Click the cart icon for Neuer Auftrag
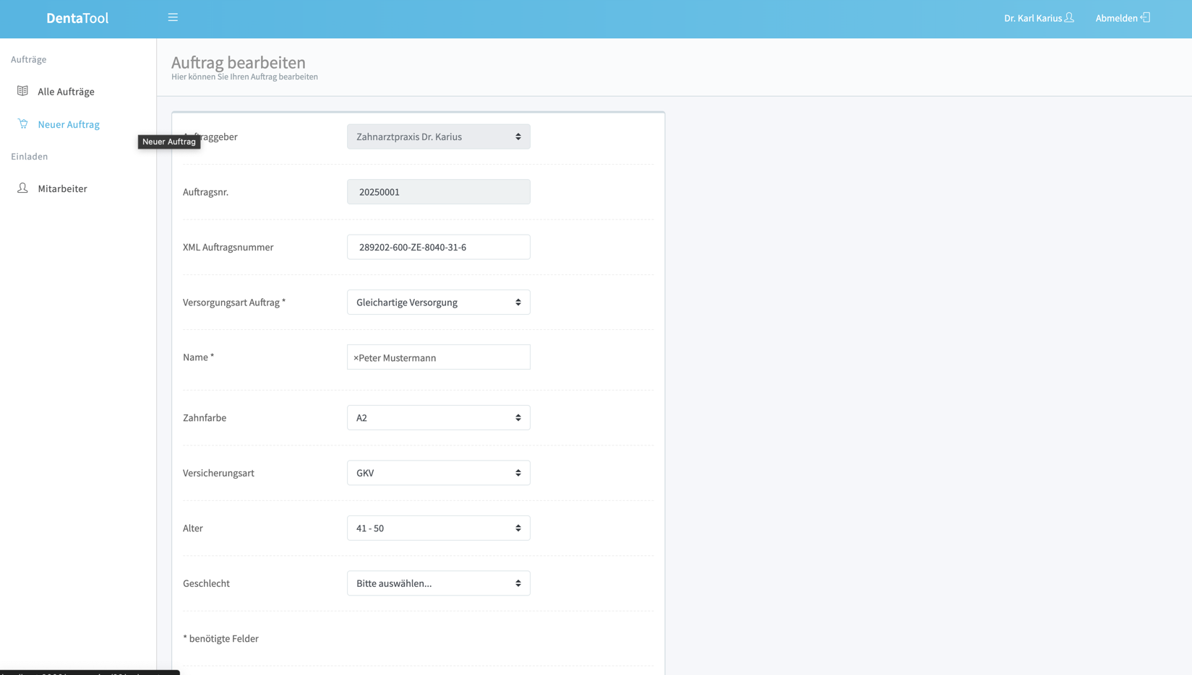This screenshot has height=675, width=1192. pyautogui.click(x=22, y=124)
